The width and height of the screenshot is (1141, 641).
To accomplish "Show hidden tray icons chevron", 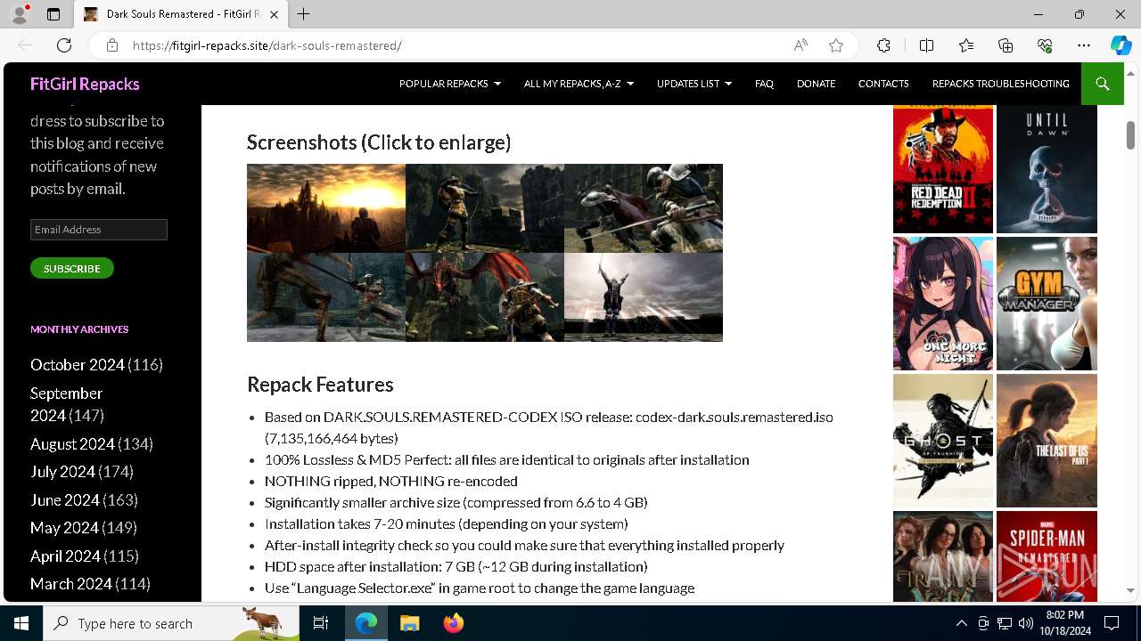I will point(961,623).
